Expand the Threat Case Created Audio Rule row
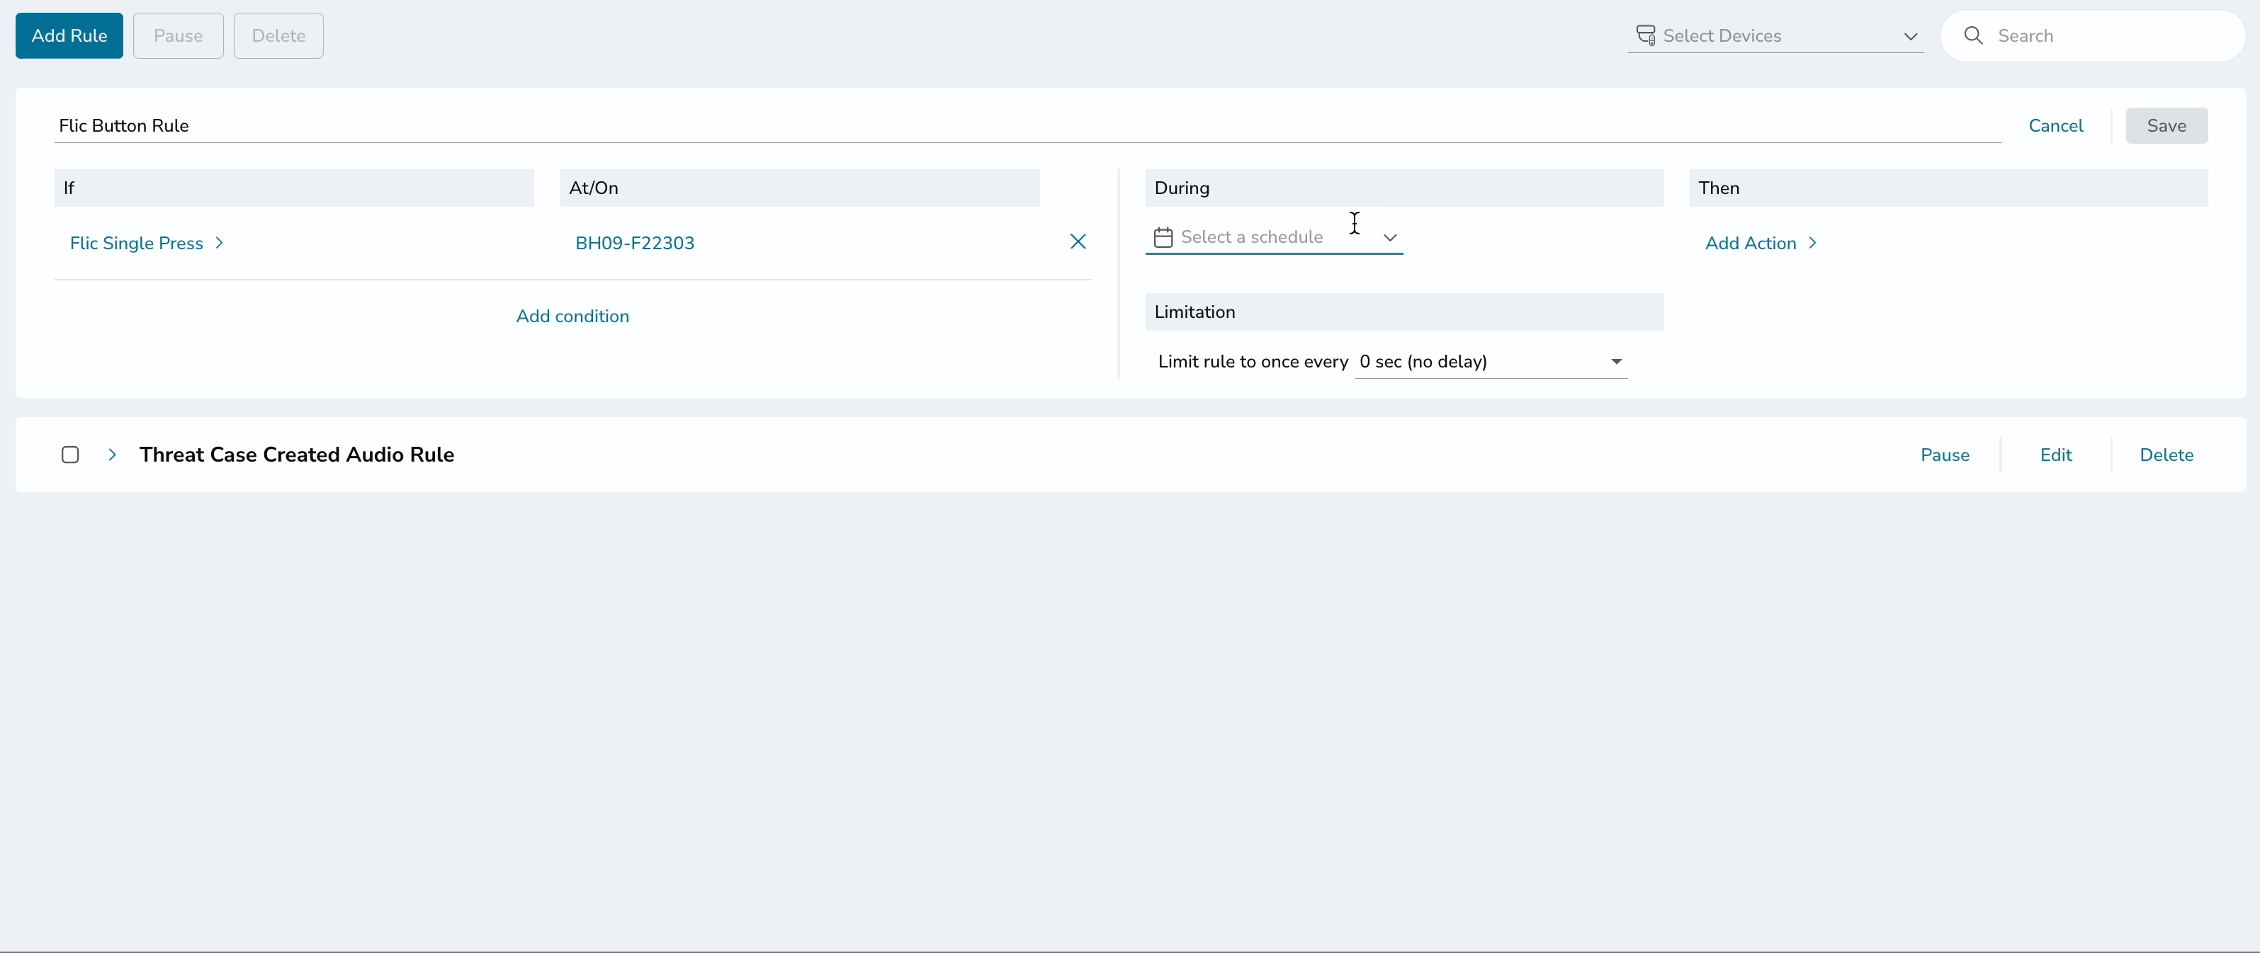Viewport: 2260px width, 953px height. coord(113,454)
